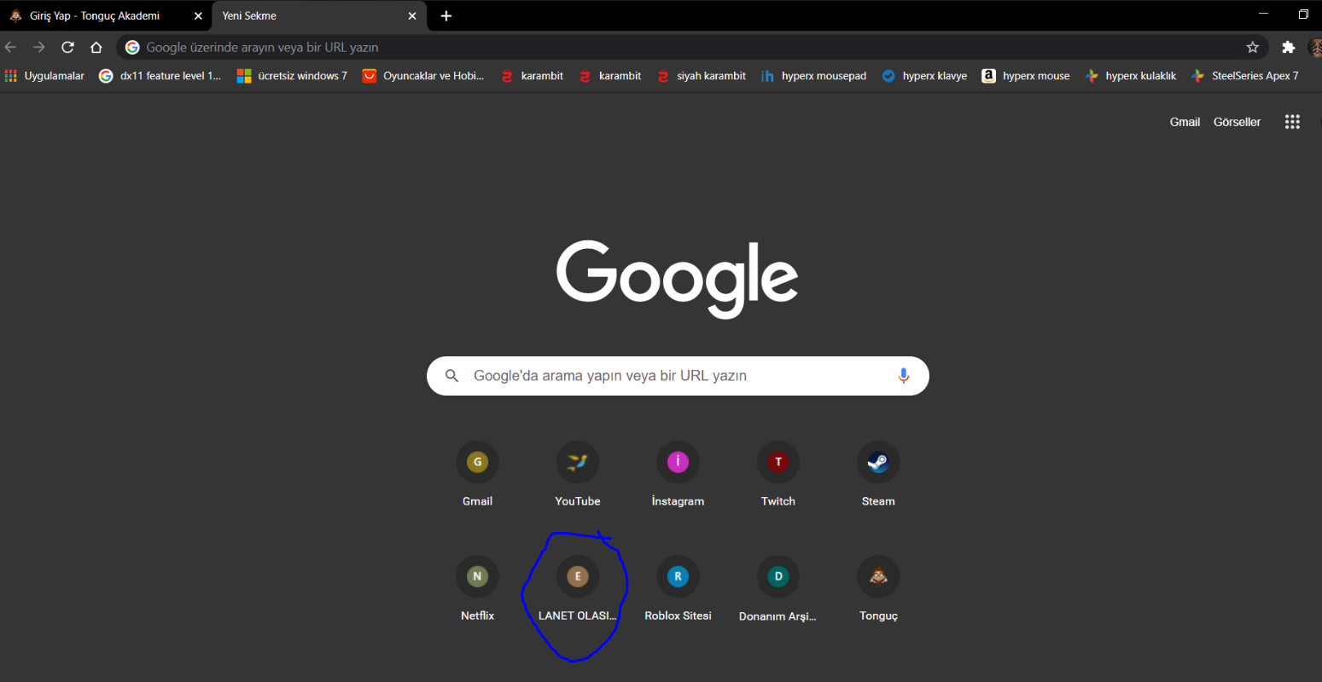Open the SteelSeries Apex 7 bookmark
This screenshot has width=1322, height=682.
(x=1245, y=76)
